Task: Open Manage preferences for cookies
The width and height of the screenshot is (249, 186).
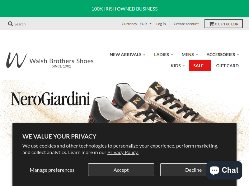Action: 52,170
